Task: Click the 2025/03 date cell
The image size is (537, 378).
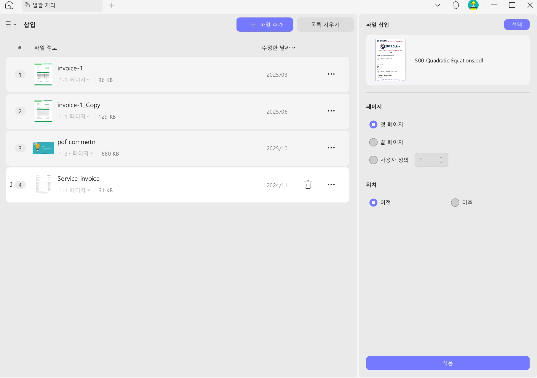Action: (x=277, y=75)
